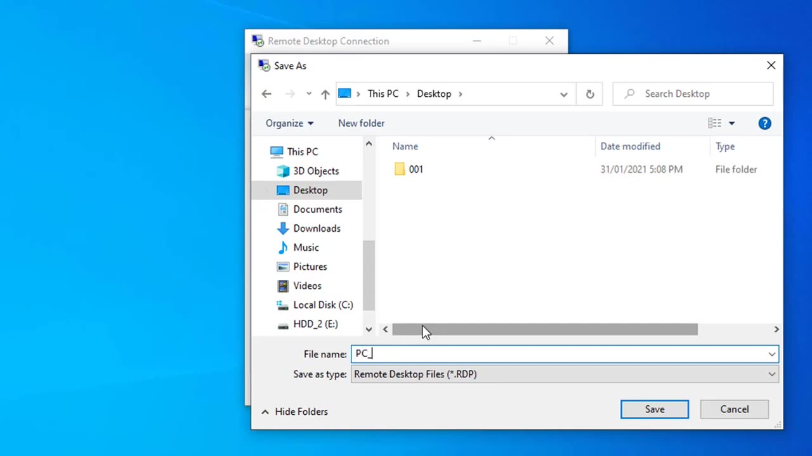Select This PC in the address path

pyautogui.click(x=383, y=94)
